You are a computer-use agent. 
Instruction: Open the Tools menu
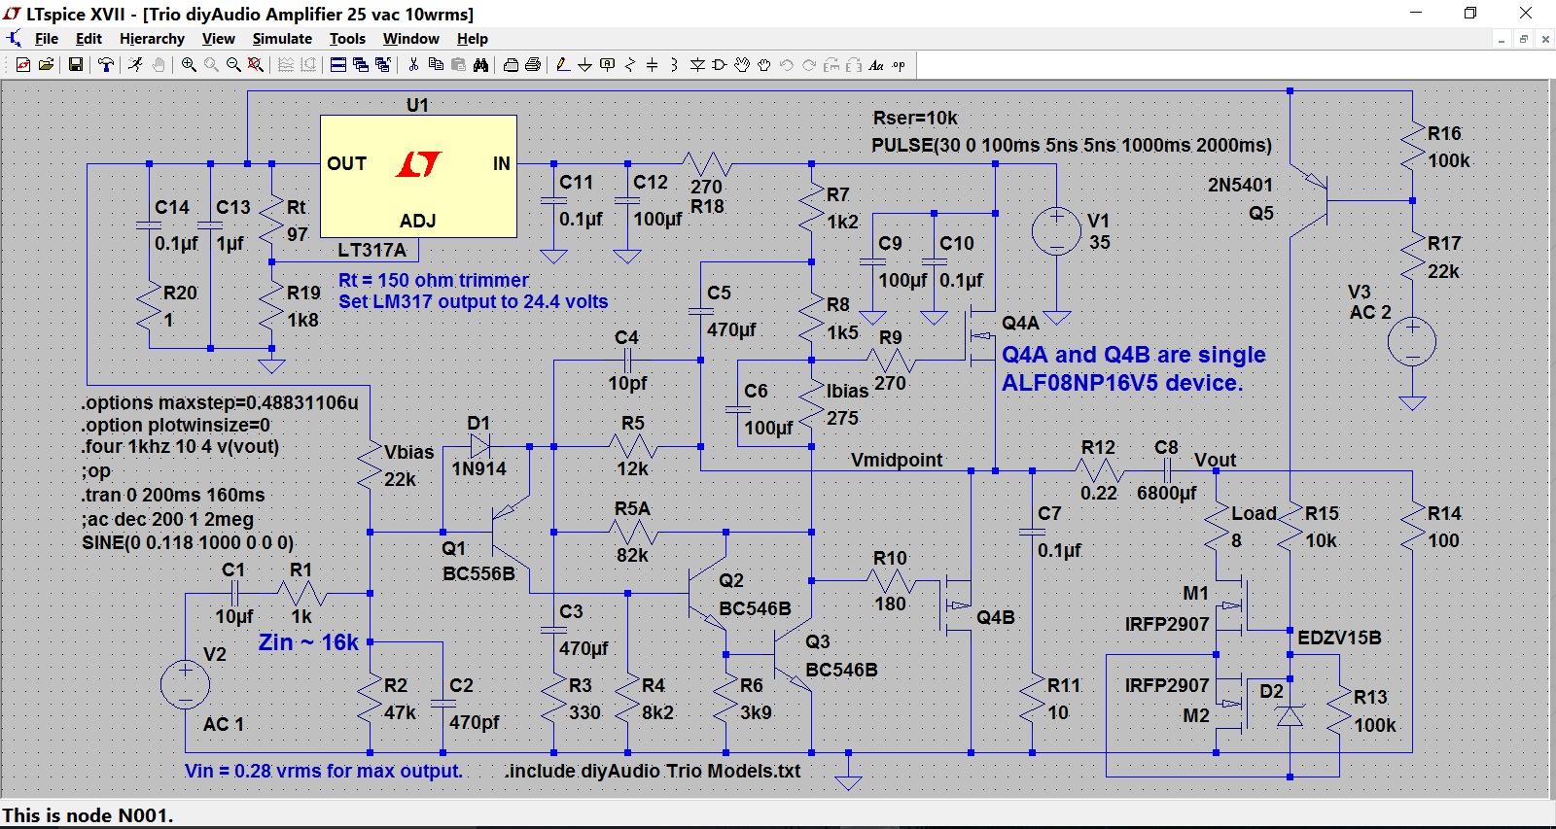coord(347,39)
